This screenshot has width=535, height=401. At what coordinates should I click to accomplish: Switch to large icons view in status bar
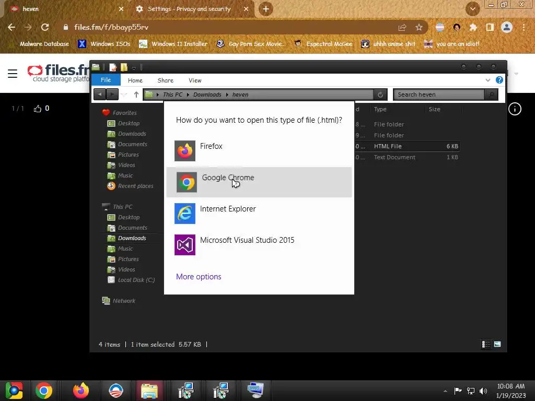click(497, 345)
